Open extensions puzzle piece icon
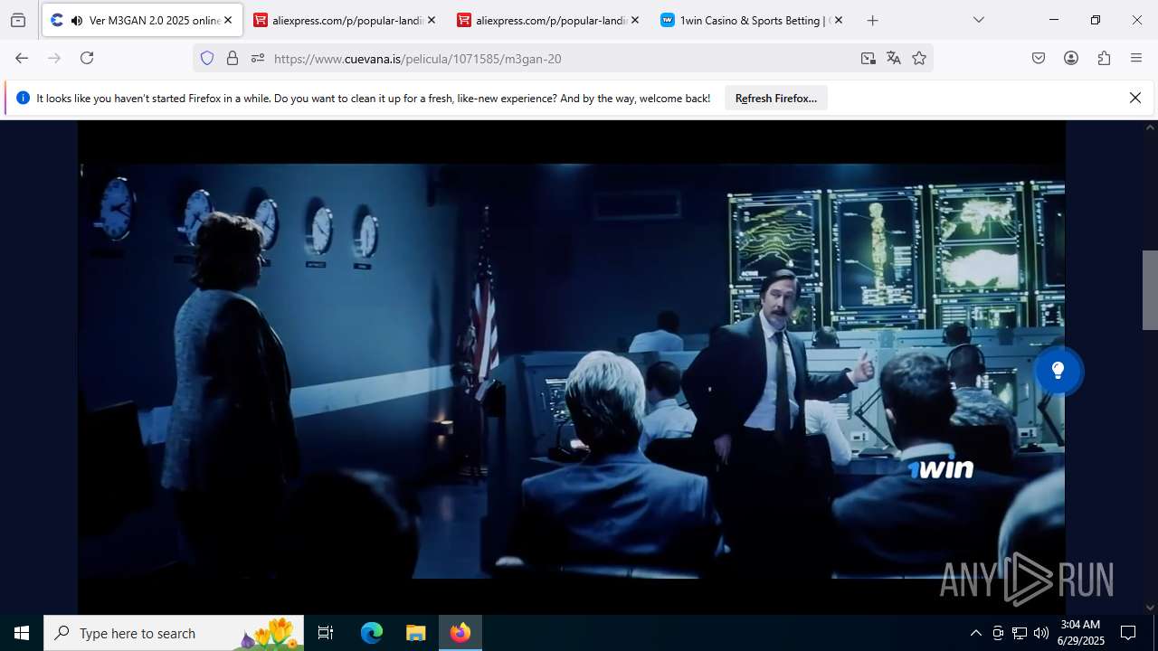This screenshot has height=651, width=1158. click(1104, 58)
